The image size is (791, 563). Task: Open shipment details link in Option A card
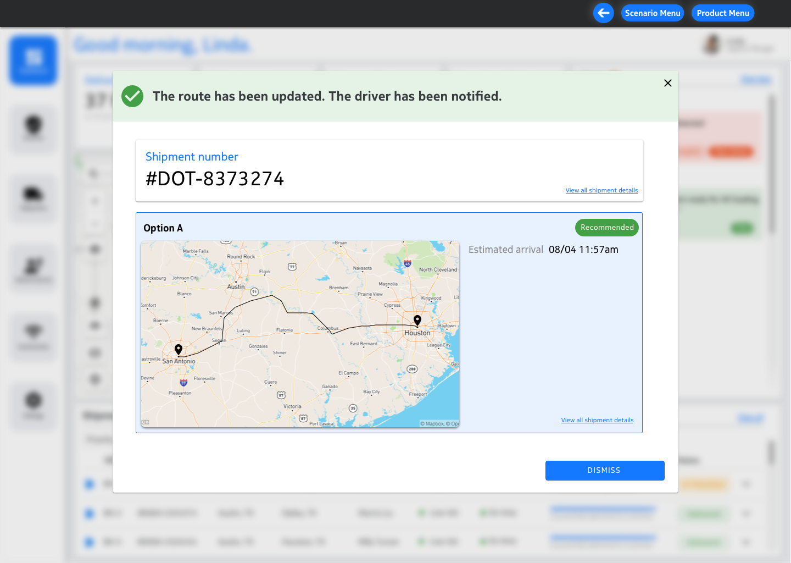click(597, 420)
